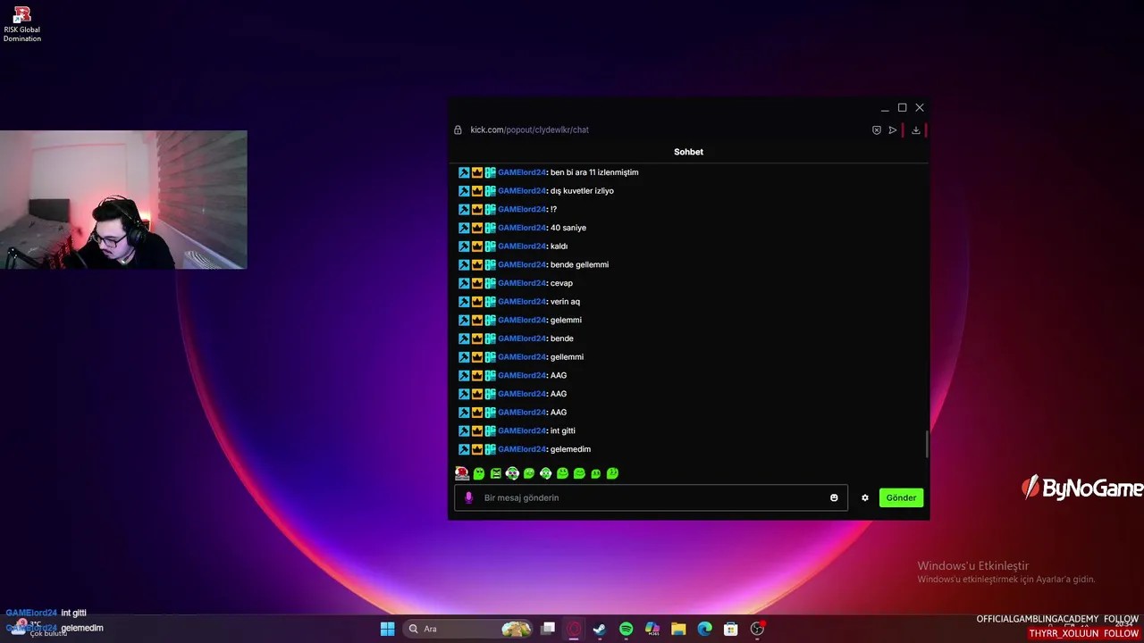Open RISK Global Domination desktop shortcut
Viewport: 1144px width, 643px height.
(22, 24)
